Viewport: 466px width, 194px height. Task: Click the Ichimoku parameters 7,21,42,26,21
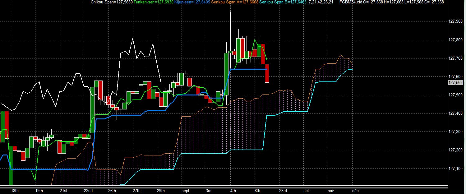point(321,2)
